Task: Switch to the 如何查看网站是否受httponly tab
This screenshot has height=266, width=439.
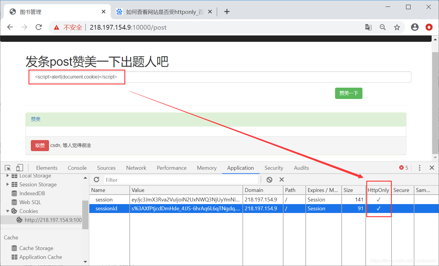Action: (164, 12)
